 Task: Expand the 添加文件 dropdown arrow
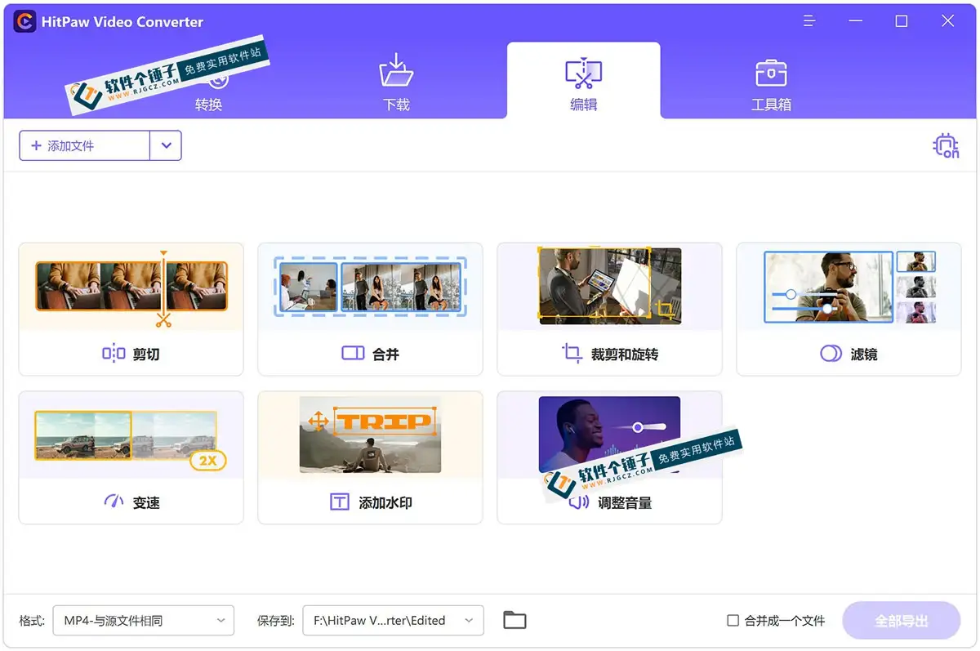click(166, 145)
